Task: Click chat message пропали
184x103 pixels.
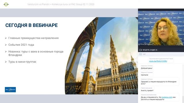Action: pyautogui.click(x=144, y=75)
